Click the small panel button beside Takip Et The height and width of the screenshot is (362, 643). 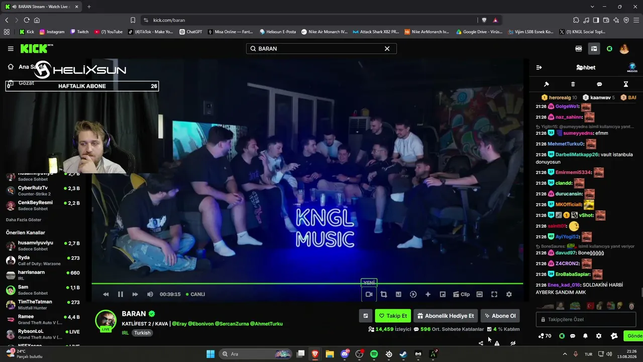pyautogui.click(x=366, y=316)
